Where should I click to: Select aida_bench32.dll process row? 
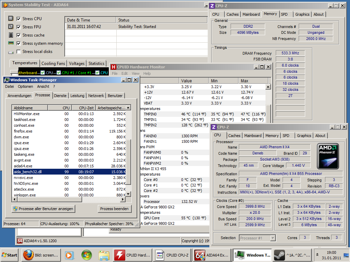(70, 172)
